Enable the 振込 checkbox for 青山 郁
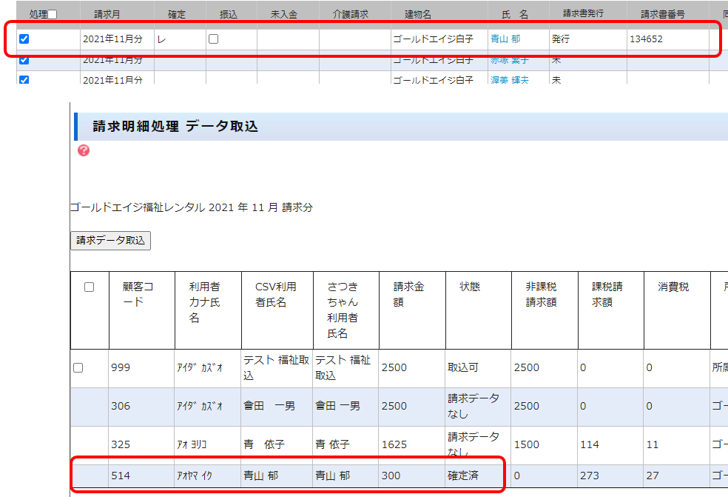 coord(214,39)
